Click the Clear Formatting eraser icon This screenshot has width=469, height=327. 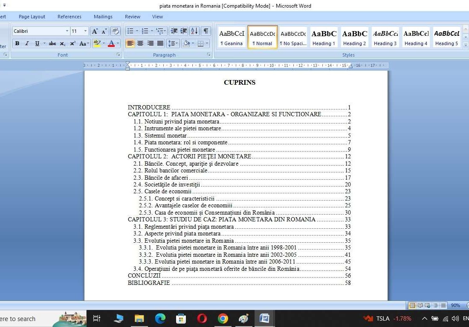116,31
